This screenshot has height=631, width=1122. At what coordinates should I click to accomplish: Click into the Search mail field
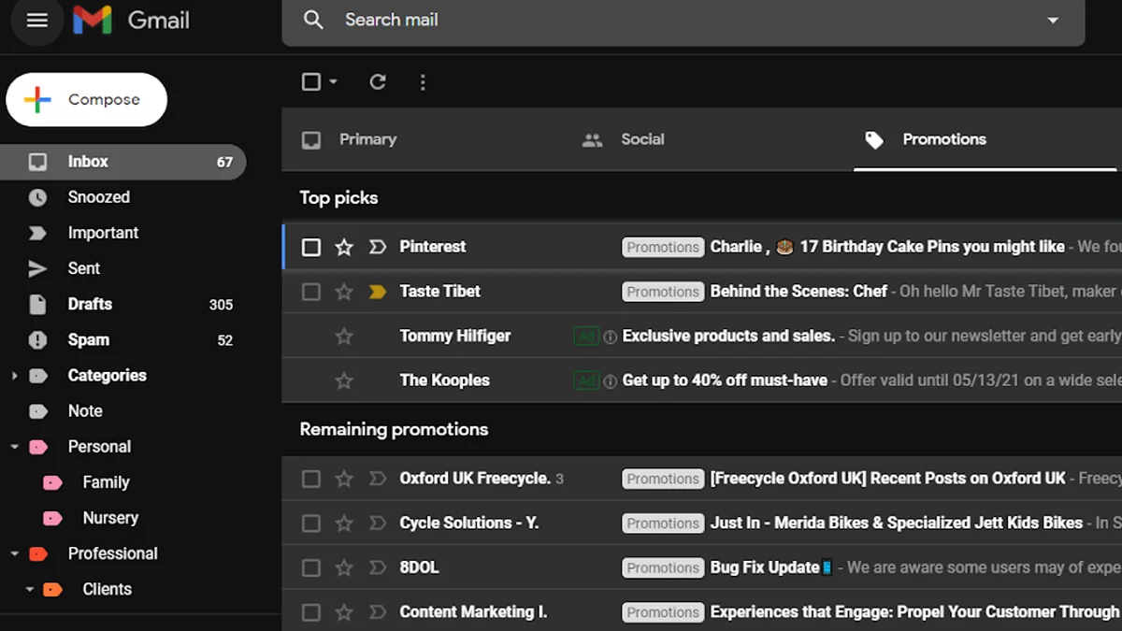click(654, 21)
